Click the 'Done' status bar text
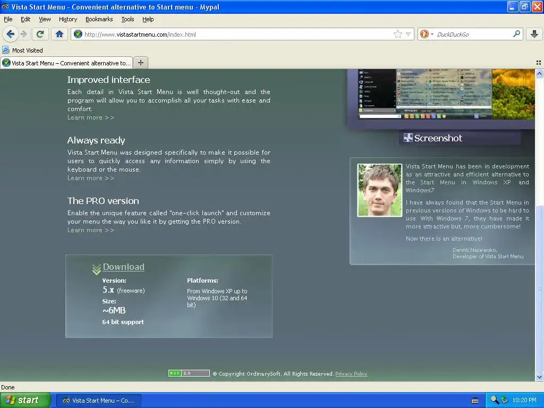 pos(7,387)
